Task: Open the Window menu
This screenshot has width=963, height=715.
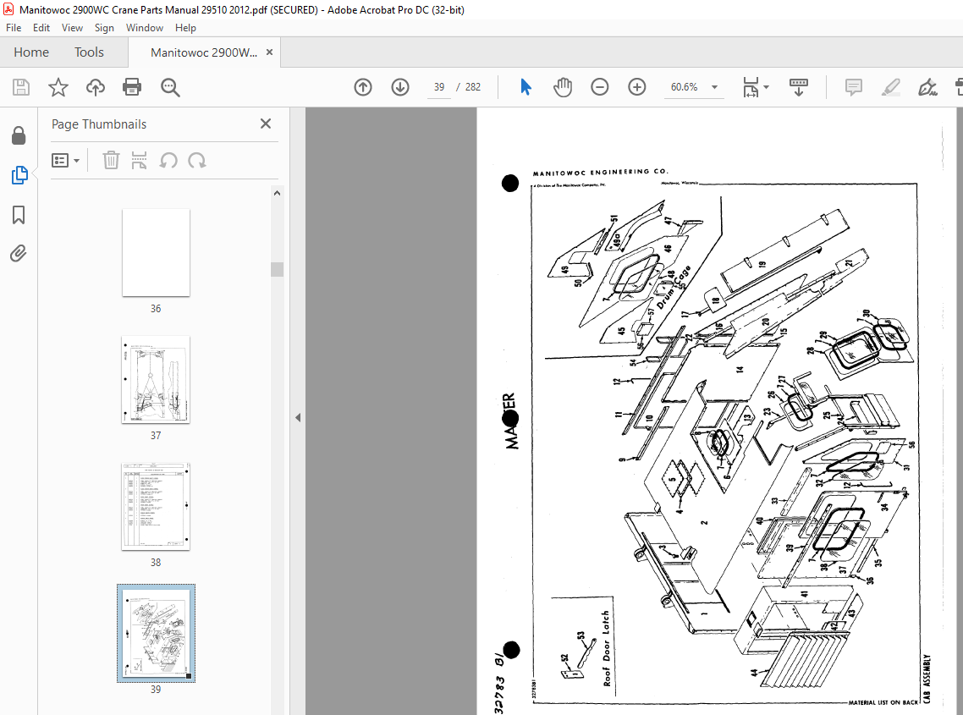Action: pyautogui.click(x=145, y=28)
